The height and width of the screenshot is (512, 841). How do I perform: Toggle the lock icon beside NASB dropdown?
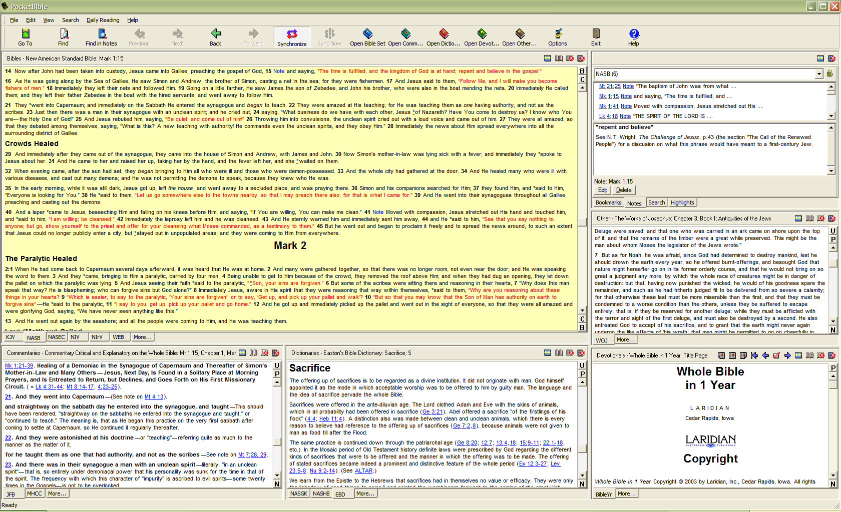tap(829, 74)
